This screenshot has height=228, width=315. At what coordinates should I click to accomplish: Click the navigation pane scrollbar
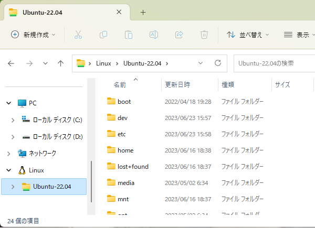91,181
